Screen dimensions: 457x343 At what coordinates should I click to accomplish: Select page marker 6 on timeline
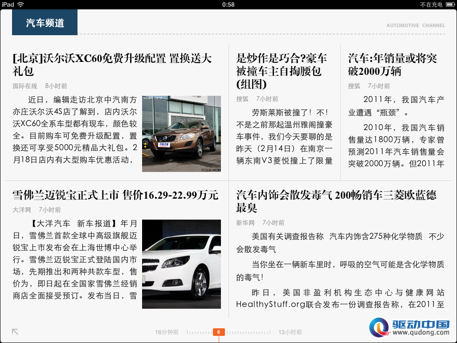click(219, 332)
